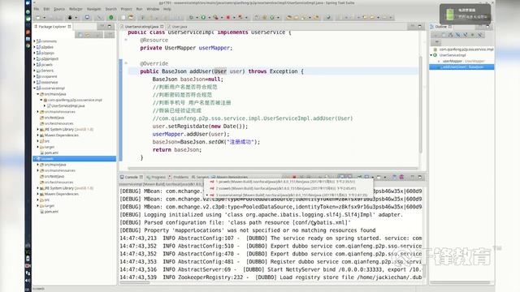
Task: Expand the p2pdao project
Action: (34, 47)
